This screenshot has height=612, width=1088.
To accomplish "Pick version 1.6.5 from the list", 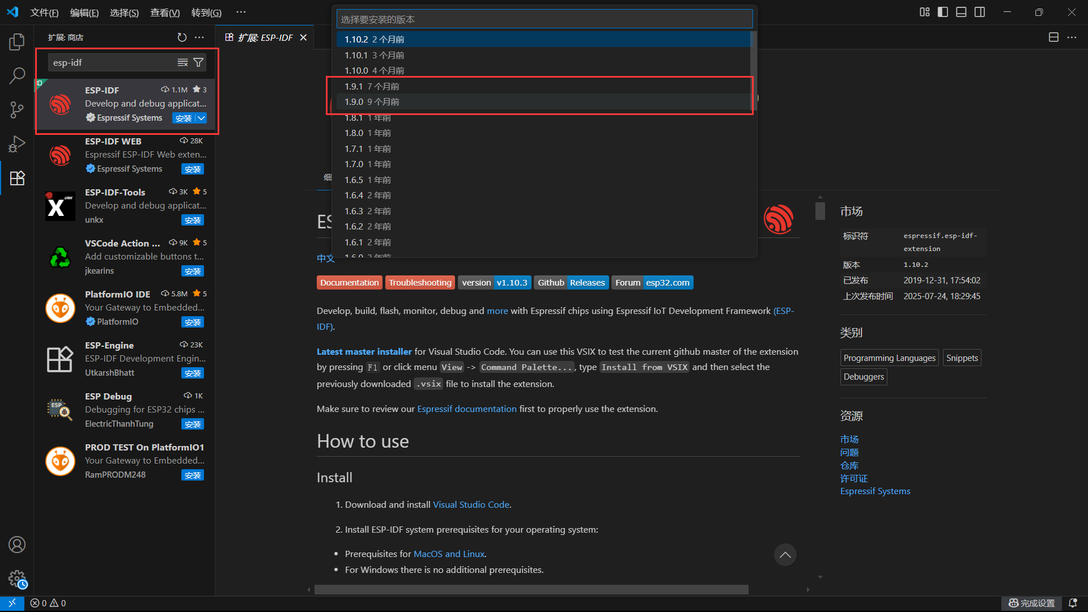I will click(x=544, y=180).
